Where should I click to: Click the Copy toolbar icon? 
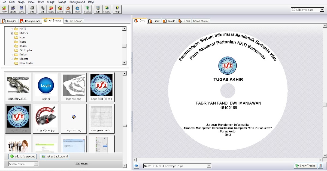tap(51, 9)
